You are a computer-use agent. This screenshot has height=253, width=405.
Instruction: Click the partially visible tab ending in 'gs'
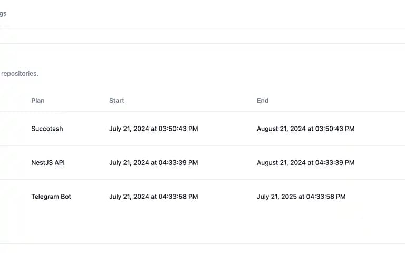[x=3, y=13]
